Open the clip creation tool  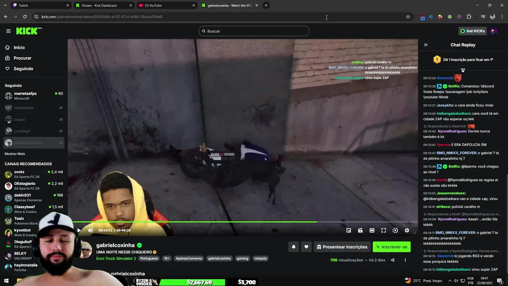360,230
